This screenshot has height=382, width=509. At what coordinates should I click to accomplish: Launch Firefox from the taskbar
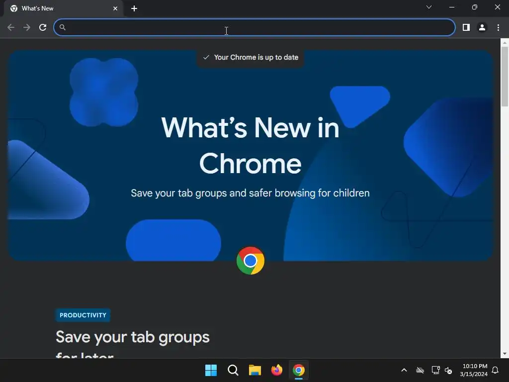pos(276,370)
